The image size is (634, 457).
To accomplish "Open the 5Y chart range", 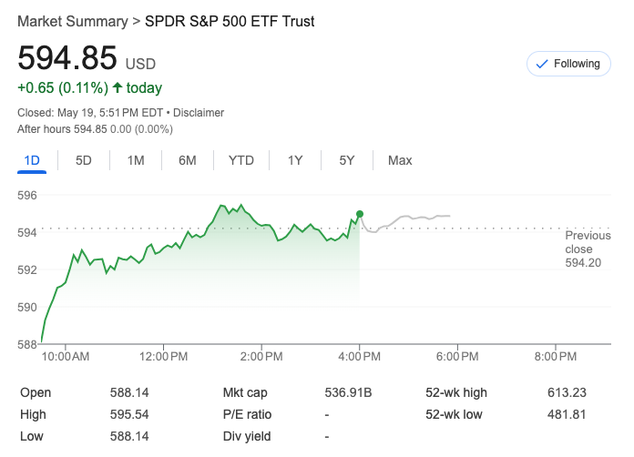I will pyautogui.click(x=346, y=160).
